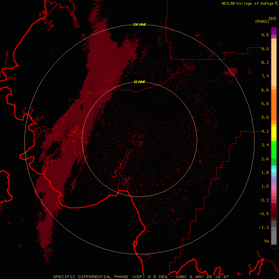Click the bright green band of color bar

point(274,150)
